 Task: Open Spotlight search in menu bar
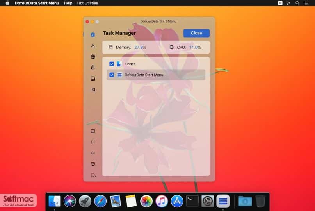point(297,3)
